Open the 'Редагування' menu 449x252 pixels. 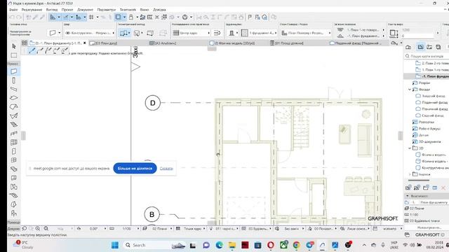coord(32,9)
